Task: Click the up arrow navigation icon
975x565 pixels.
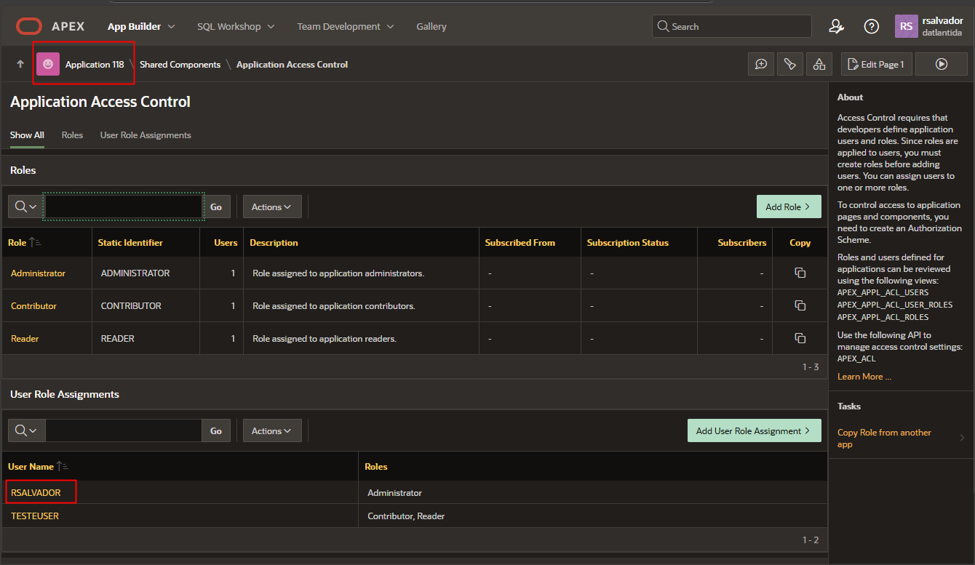Action: pos(20,65)
